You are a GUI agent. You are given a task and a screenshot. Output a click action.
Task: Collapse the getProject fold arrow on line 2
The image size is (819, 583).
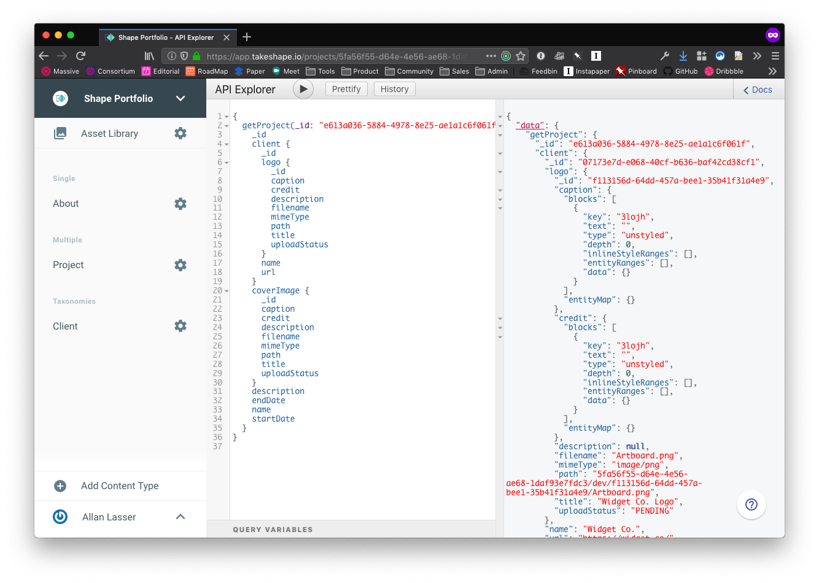(227, 126)
